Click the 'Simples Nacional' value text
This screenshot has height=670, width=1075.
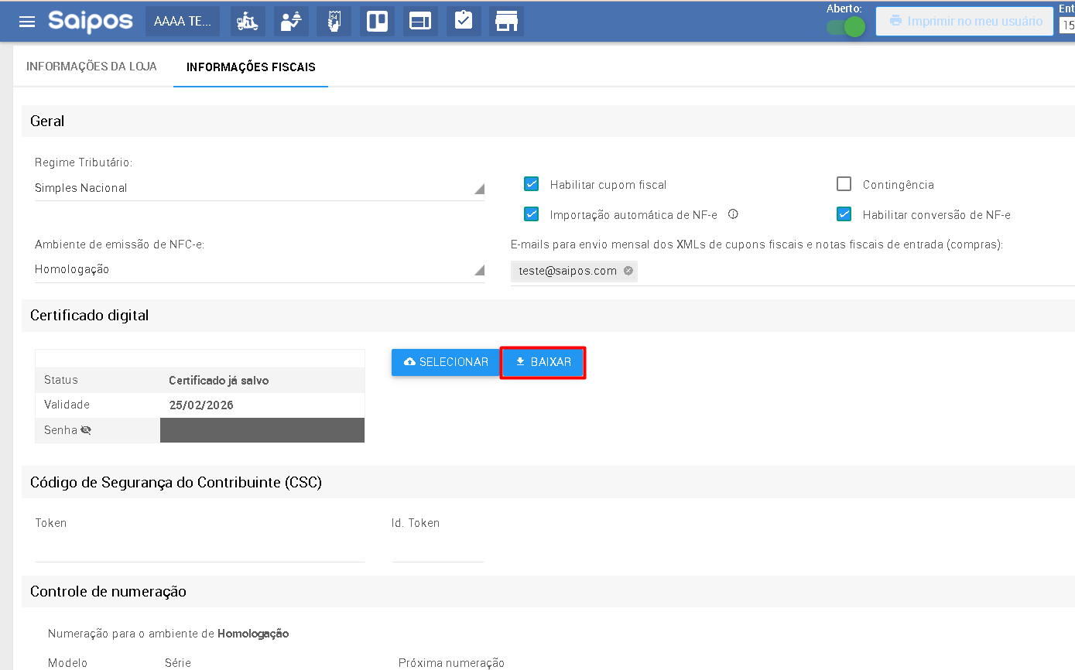coord(81,188)
